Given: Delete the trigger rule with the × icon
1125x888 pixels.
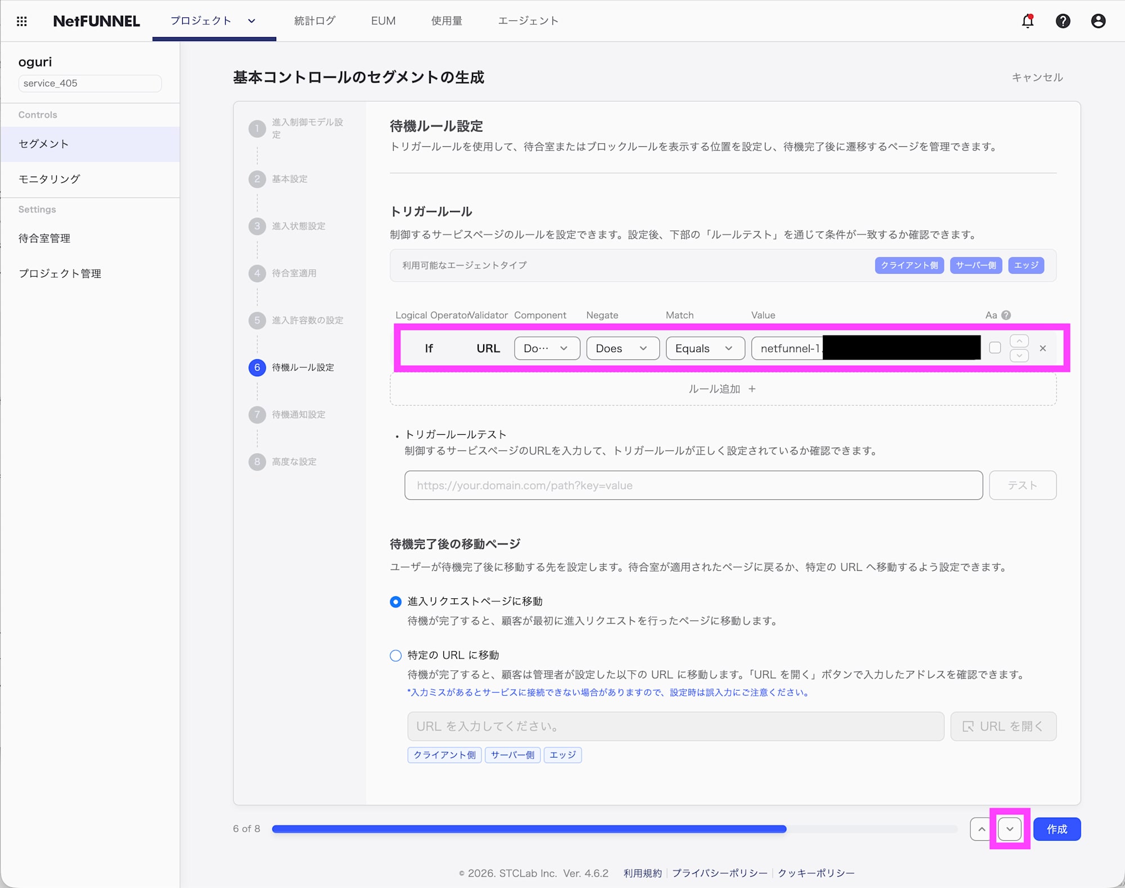Looking at the screenshot, I should click(1043, 348).
